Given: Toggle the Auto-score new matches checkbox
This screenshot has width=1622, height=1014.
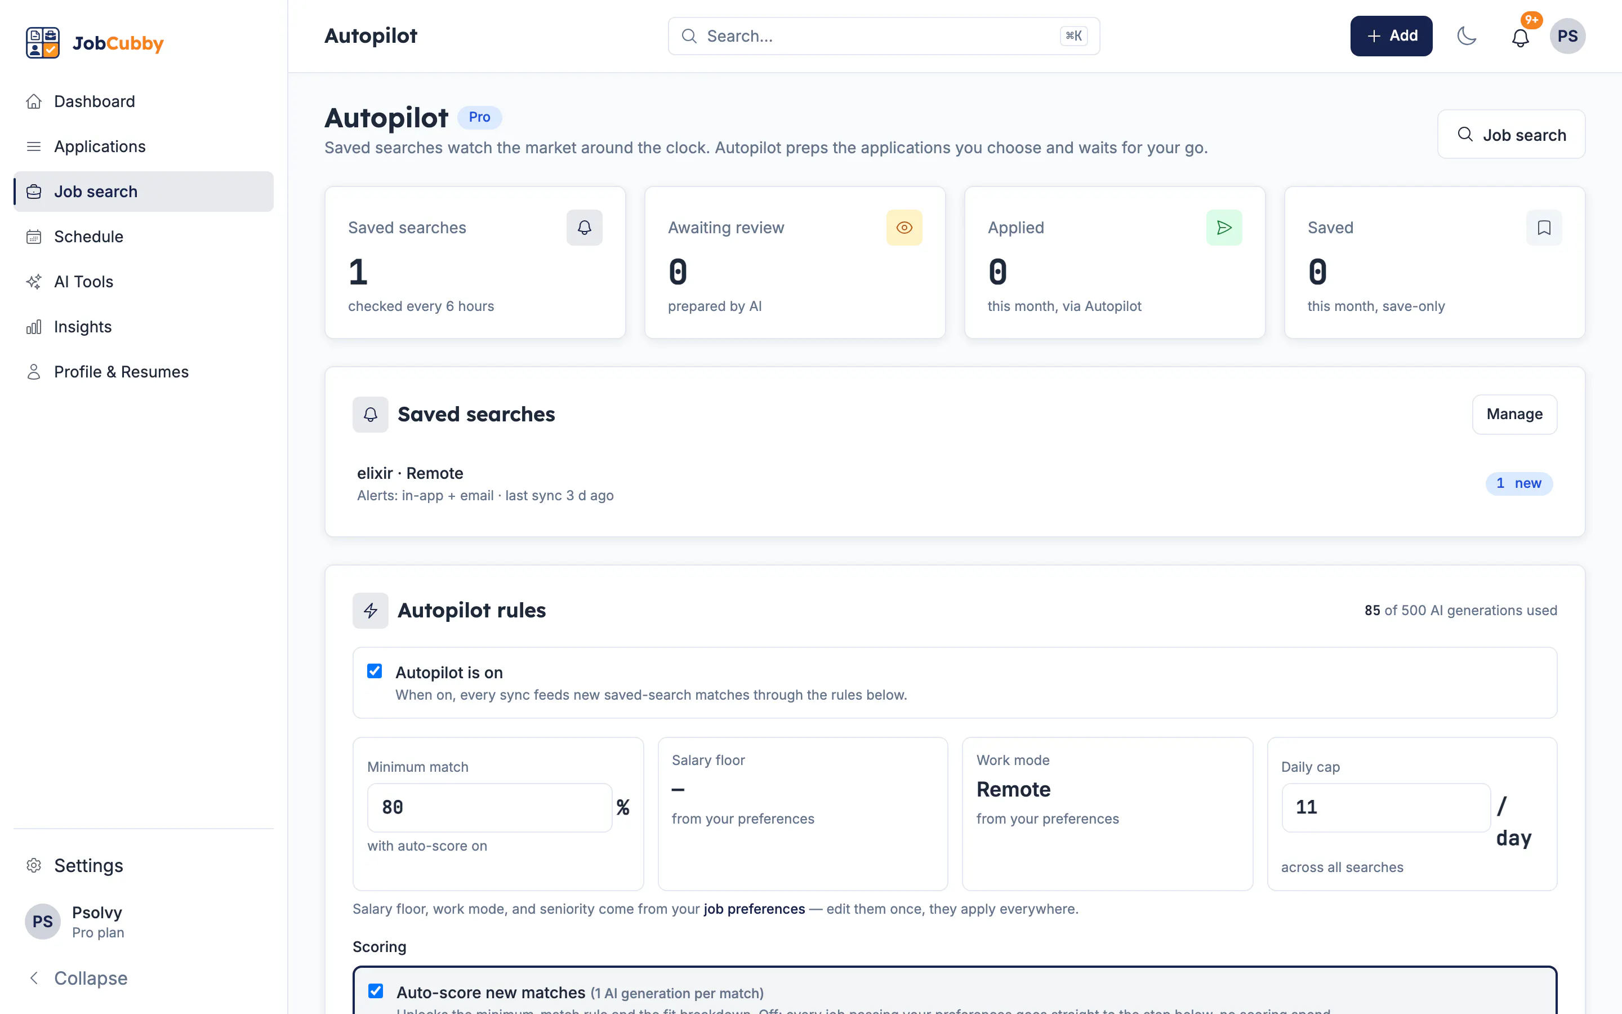Looking at the screenshot, I should tap(375, 991).
